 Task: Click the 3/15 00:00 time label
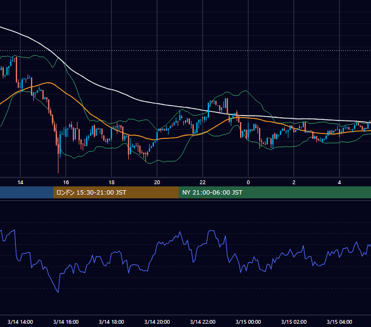pyautogui.click(x=248, y=322)
